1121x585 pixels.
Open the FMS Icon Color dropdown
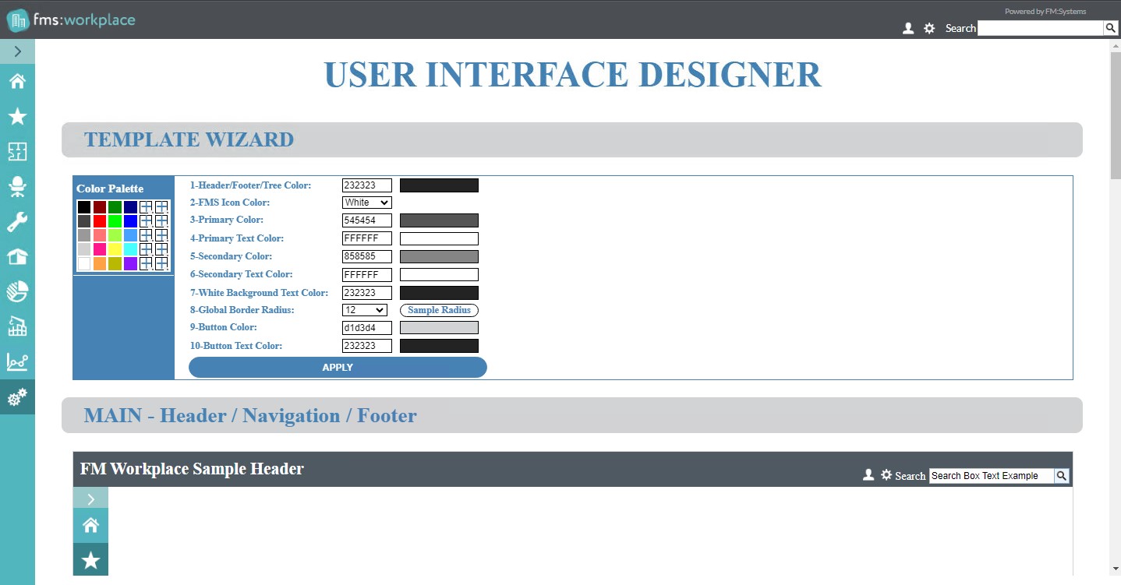click(x=366, y=203)
